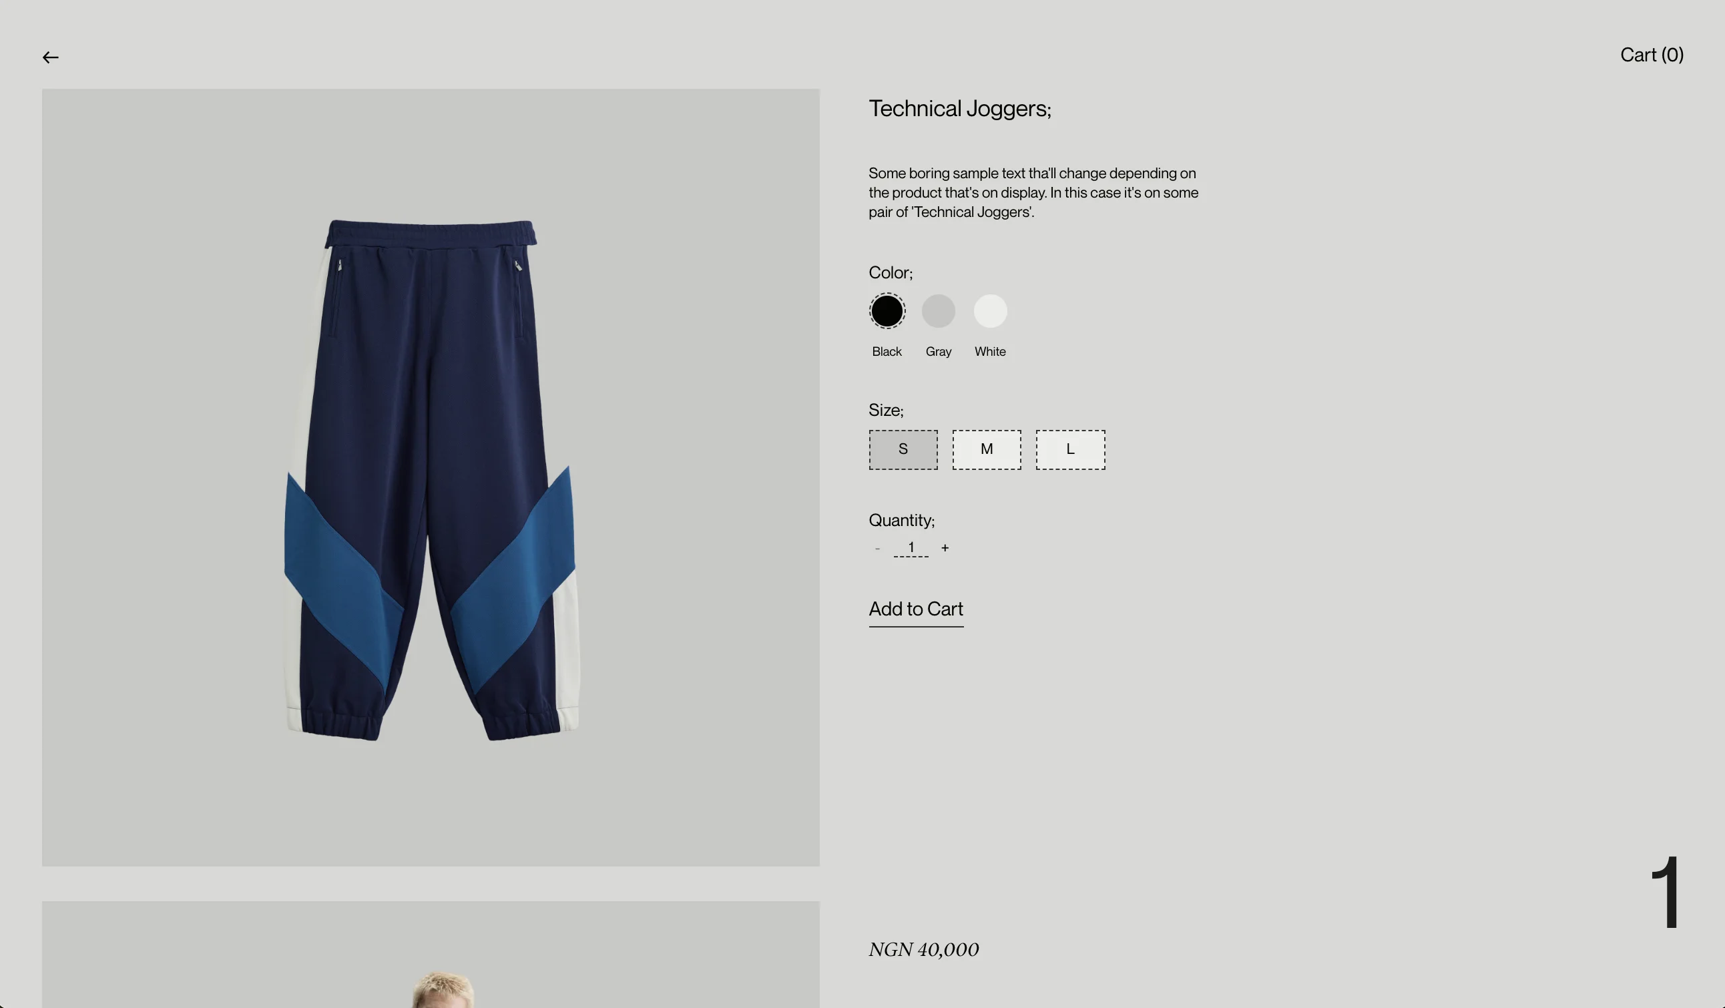Click the NGN 40,000 price text

(x=923, y=950)
